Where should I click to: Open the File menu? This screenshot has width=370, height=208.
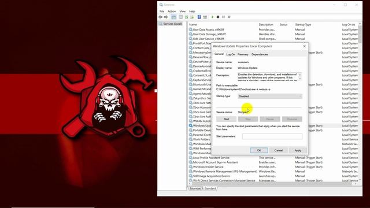coord(162,12)
